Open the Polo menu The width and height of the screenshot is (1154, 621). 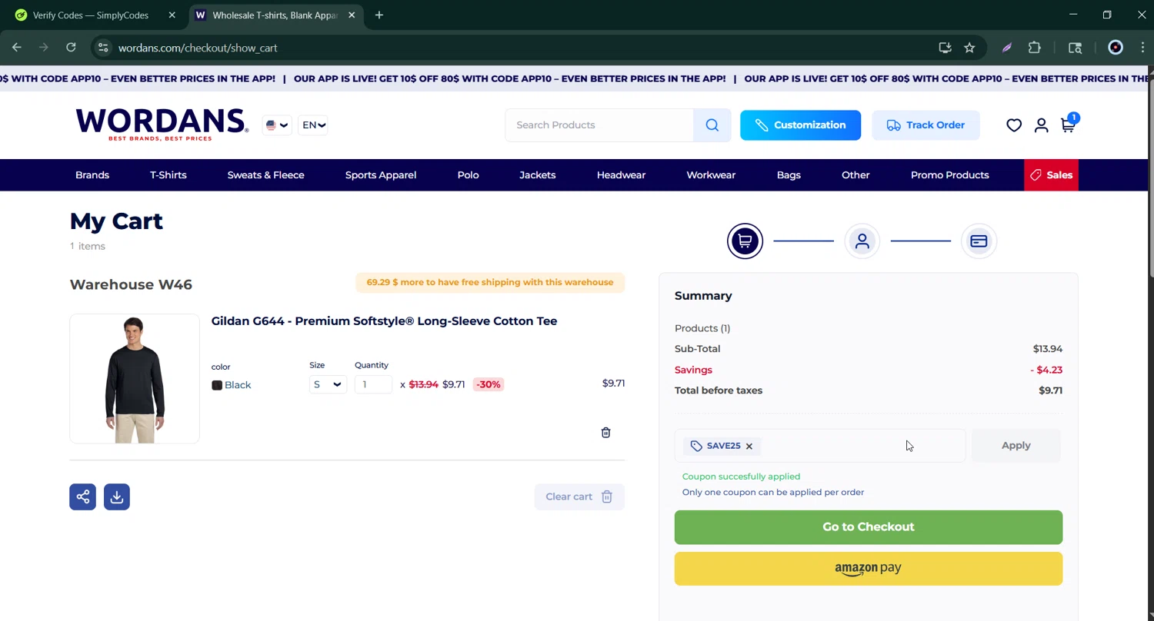click(x=468, y=175)
